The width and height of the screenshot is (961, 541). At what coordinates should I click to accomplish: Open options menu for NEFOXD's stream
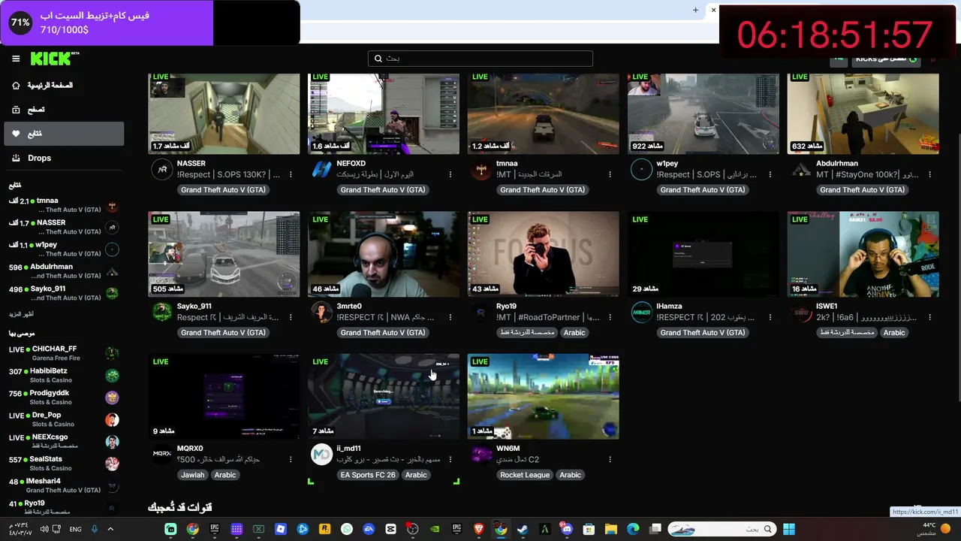tap(450, 174)
